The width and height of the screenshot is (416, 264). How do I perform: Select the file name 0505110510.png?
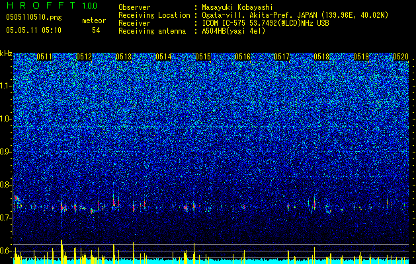point(34,17)
